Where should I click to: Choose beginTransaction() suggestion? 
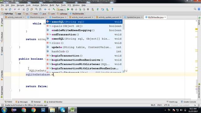pyautogui.click(x=84, y=56)
